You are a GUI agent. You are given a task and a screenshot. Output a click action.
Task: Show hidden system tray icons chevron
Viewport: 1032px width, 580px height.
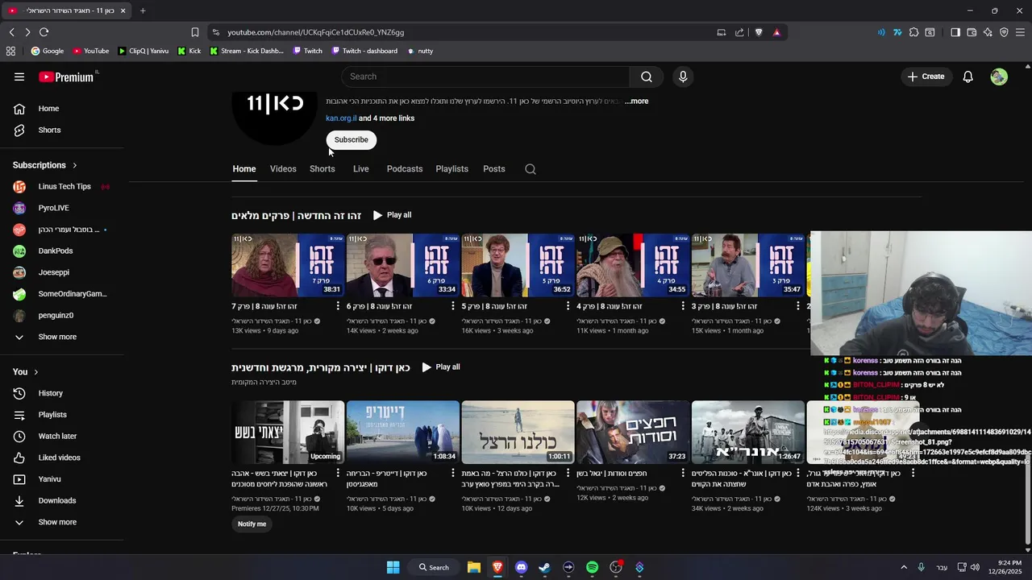point(904,567)
